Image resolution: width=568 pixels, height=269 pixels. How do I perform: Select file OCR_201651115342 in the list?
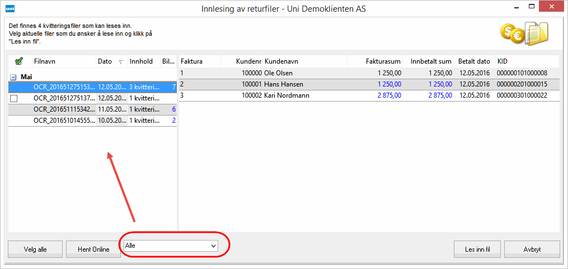pyautogui.click(x=64, y=109)
